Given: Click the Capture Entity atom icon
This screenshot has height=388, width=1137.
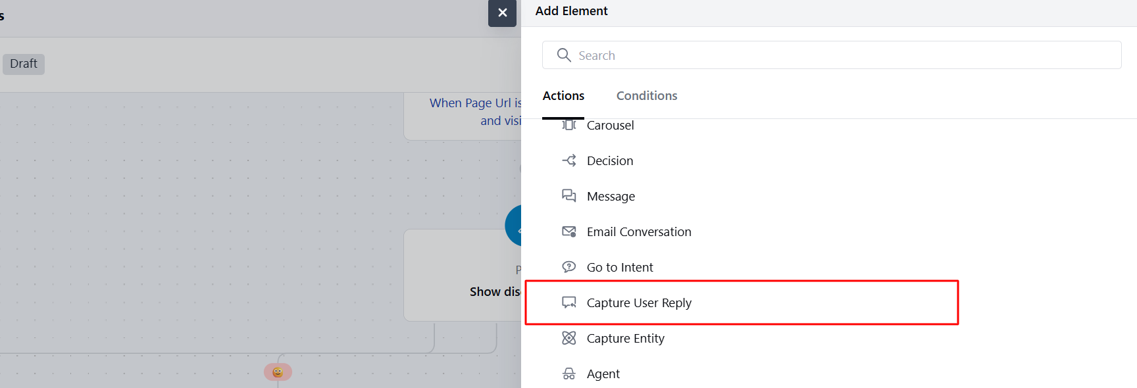Looking at the screenshot, I should 569,338.
